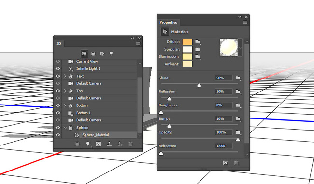The height and width of the screenshot is (184, 314).
Task: Click the Shine percentage field
Action: click(x=224, y=78)
